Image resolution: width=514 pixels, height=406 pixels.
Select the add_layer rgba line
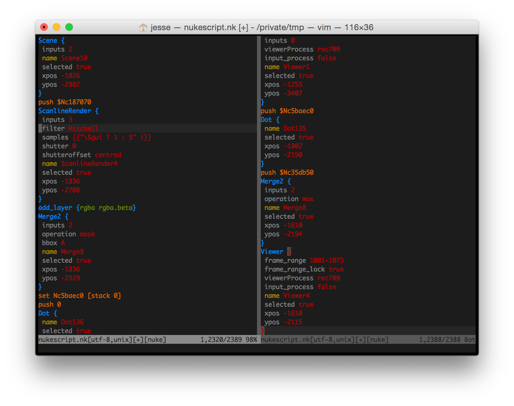(x=86, y=207)
